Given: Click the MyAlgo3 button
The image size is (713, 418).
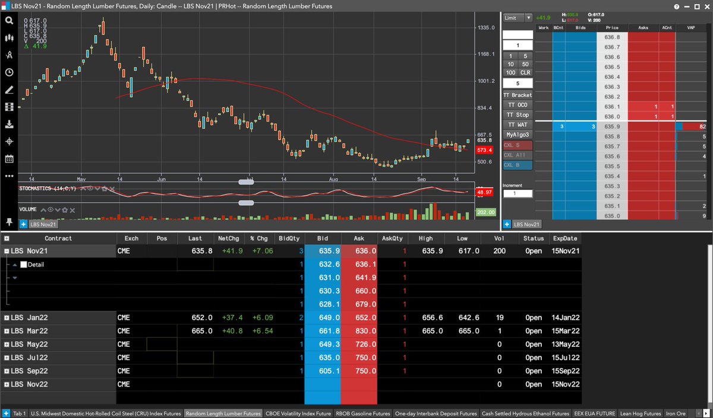Looking at the screenshot, I should click(518, 135).
